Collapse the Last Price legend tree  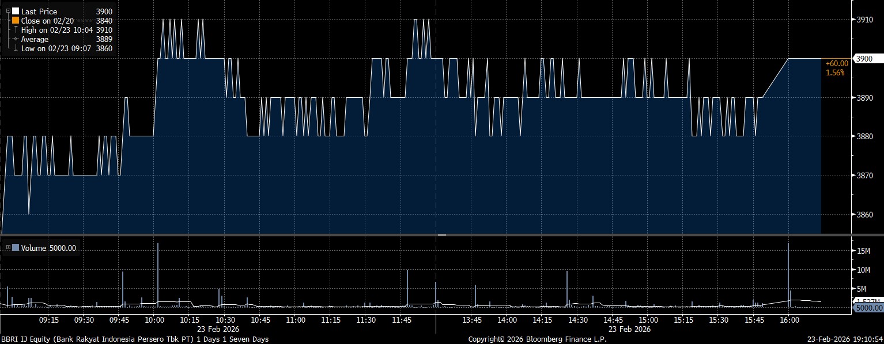click(x=8, y=11)
